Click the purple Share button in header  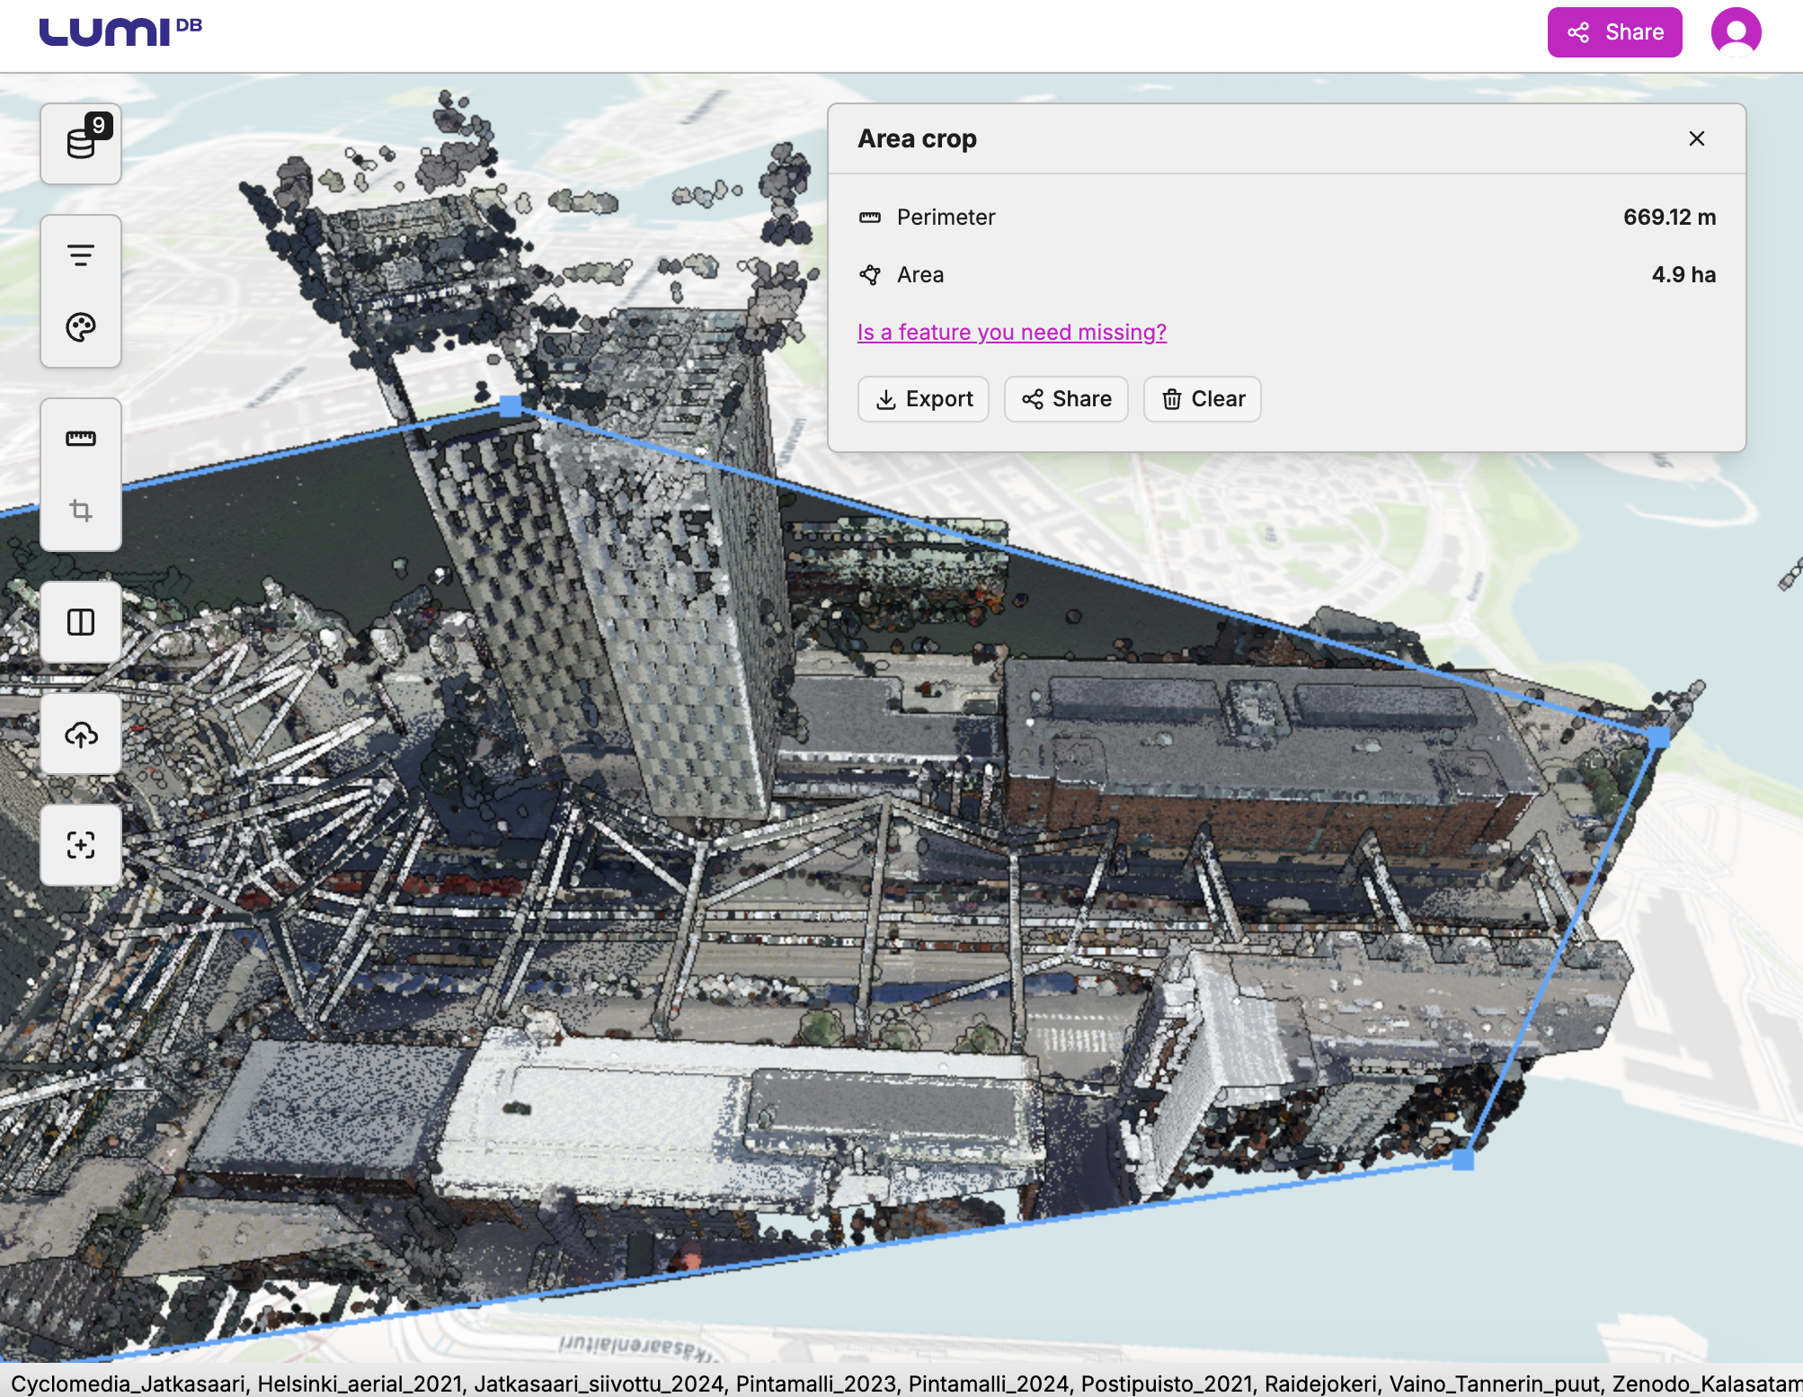[1614, 32]
